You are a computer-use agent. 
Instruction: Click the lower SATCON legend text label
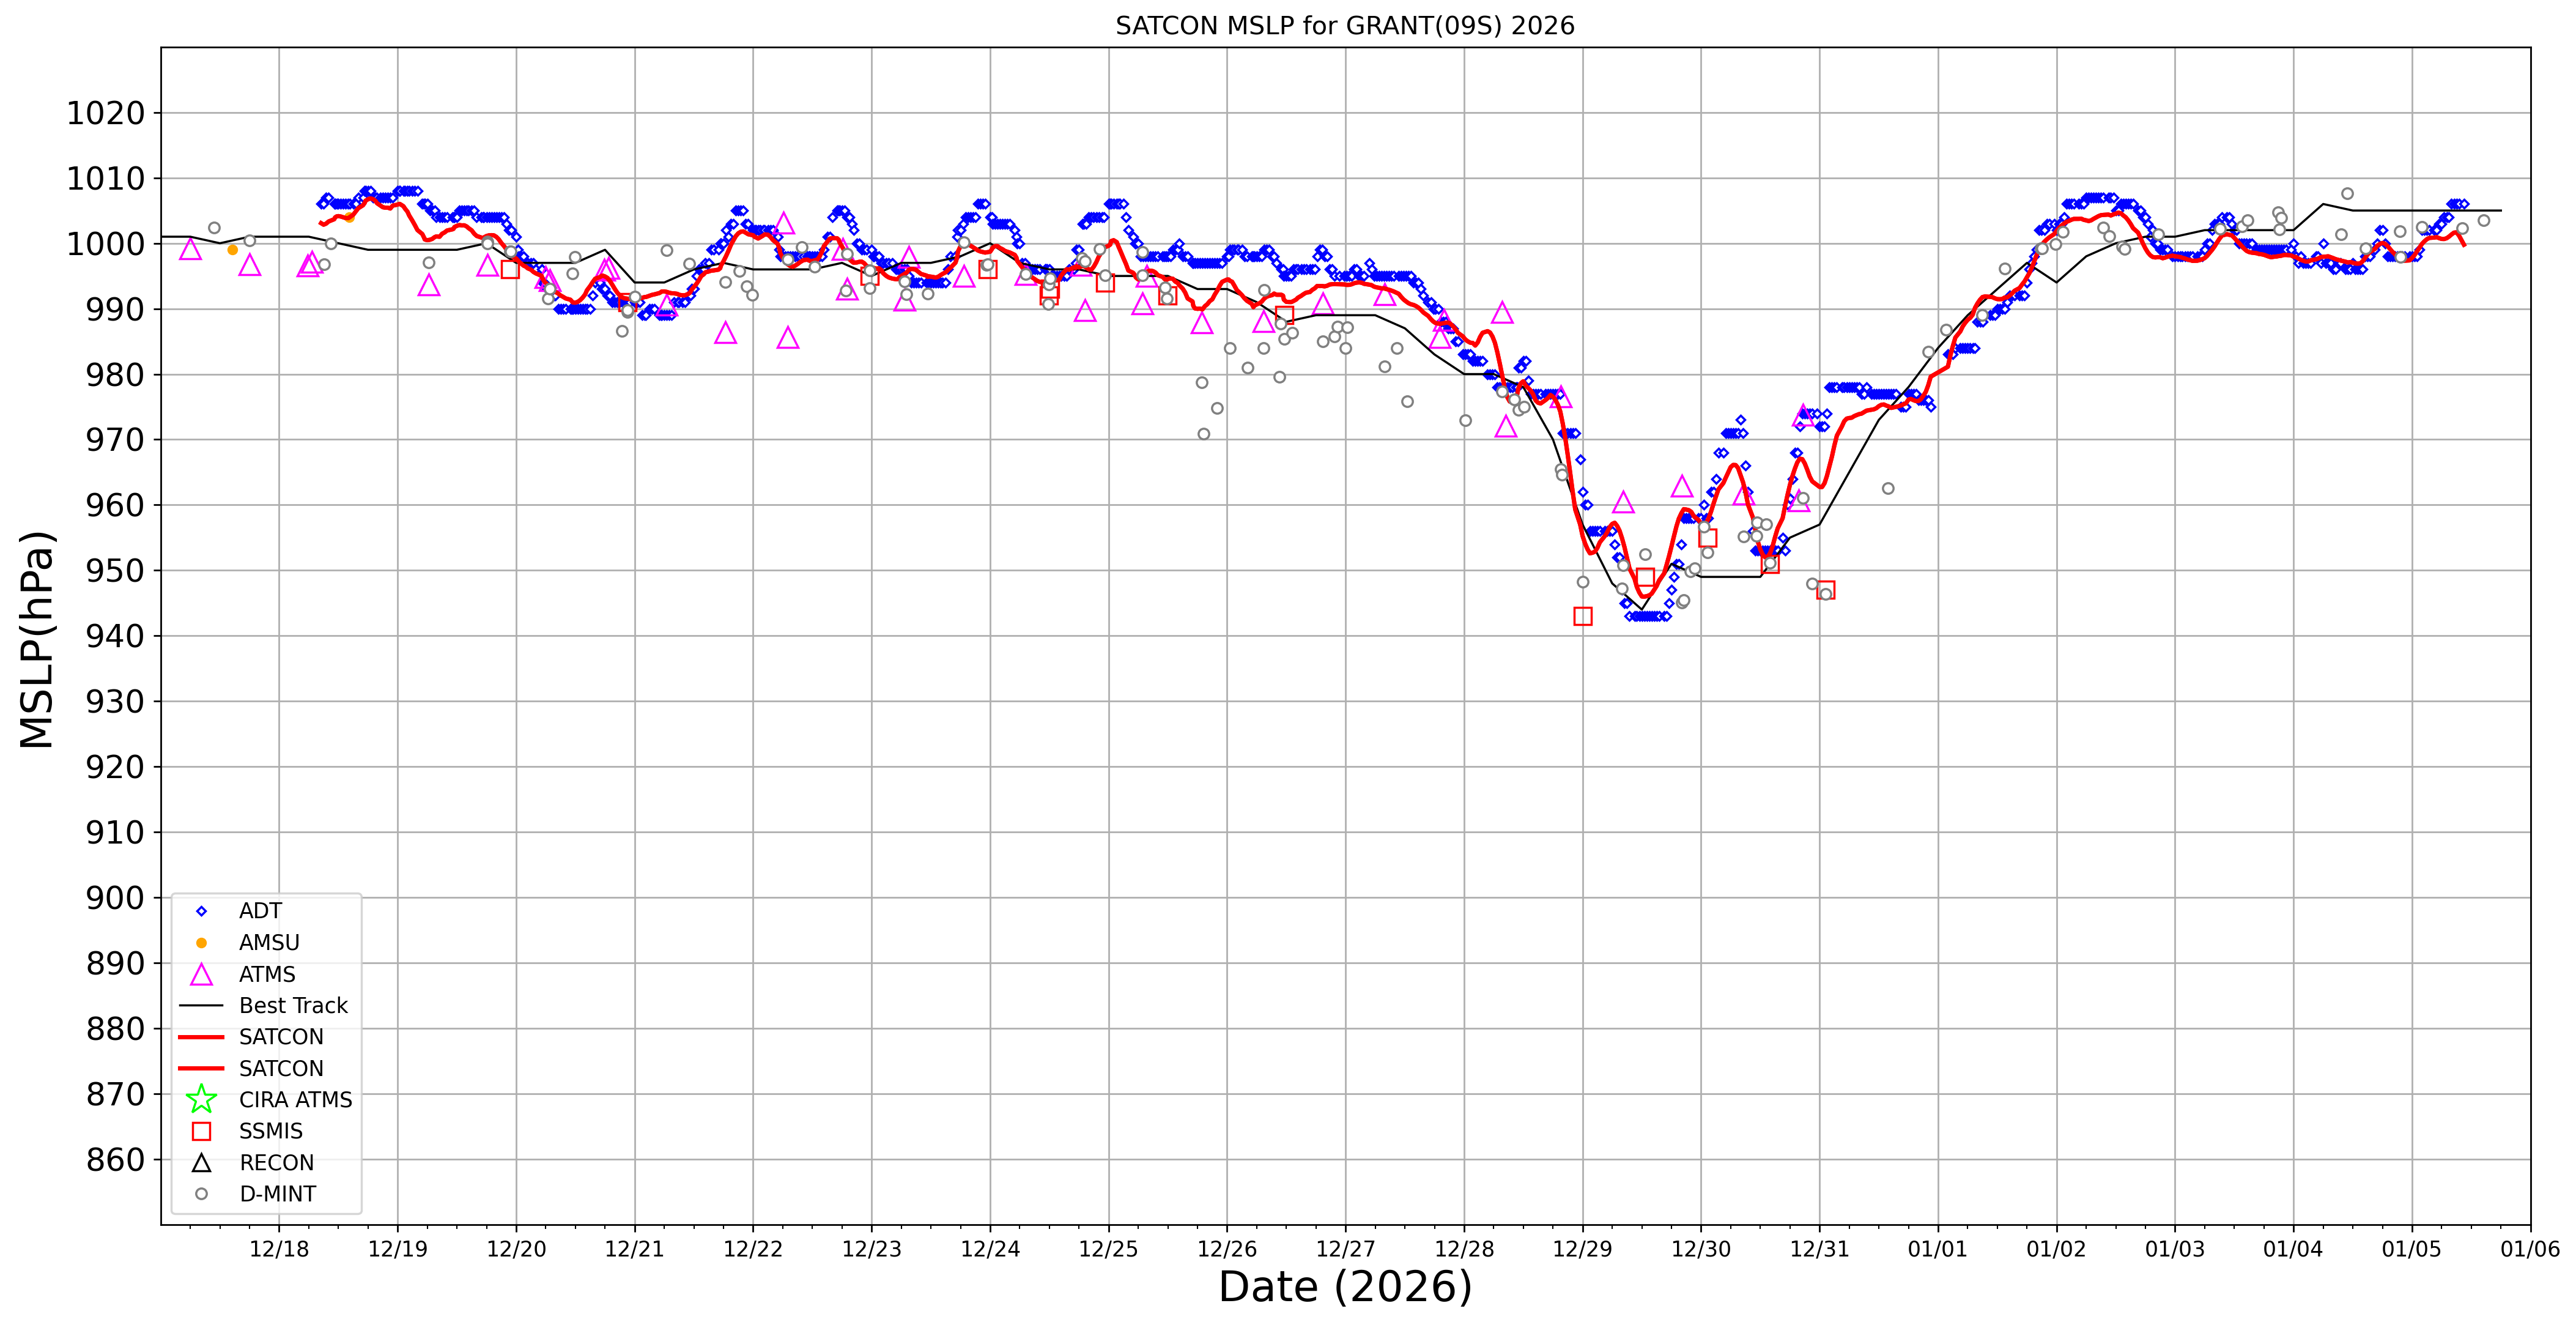coord(281,1069)
